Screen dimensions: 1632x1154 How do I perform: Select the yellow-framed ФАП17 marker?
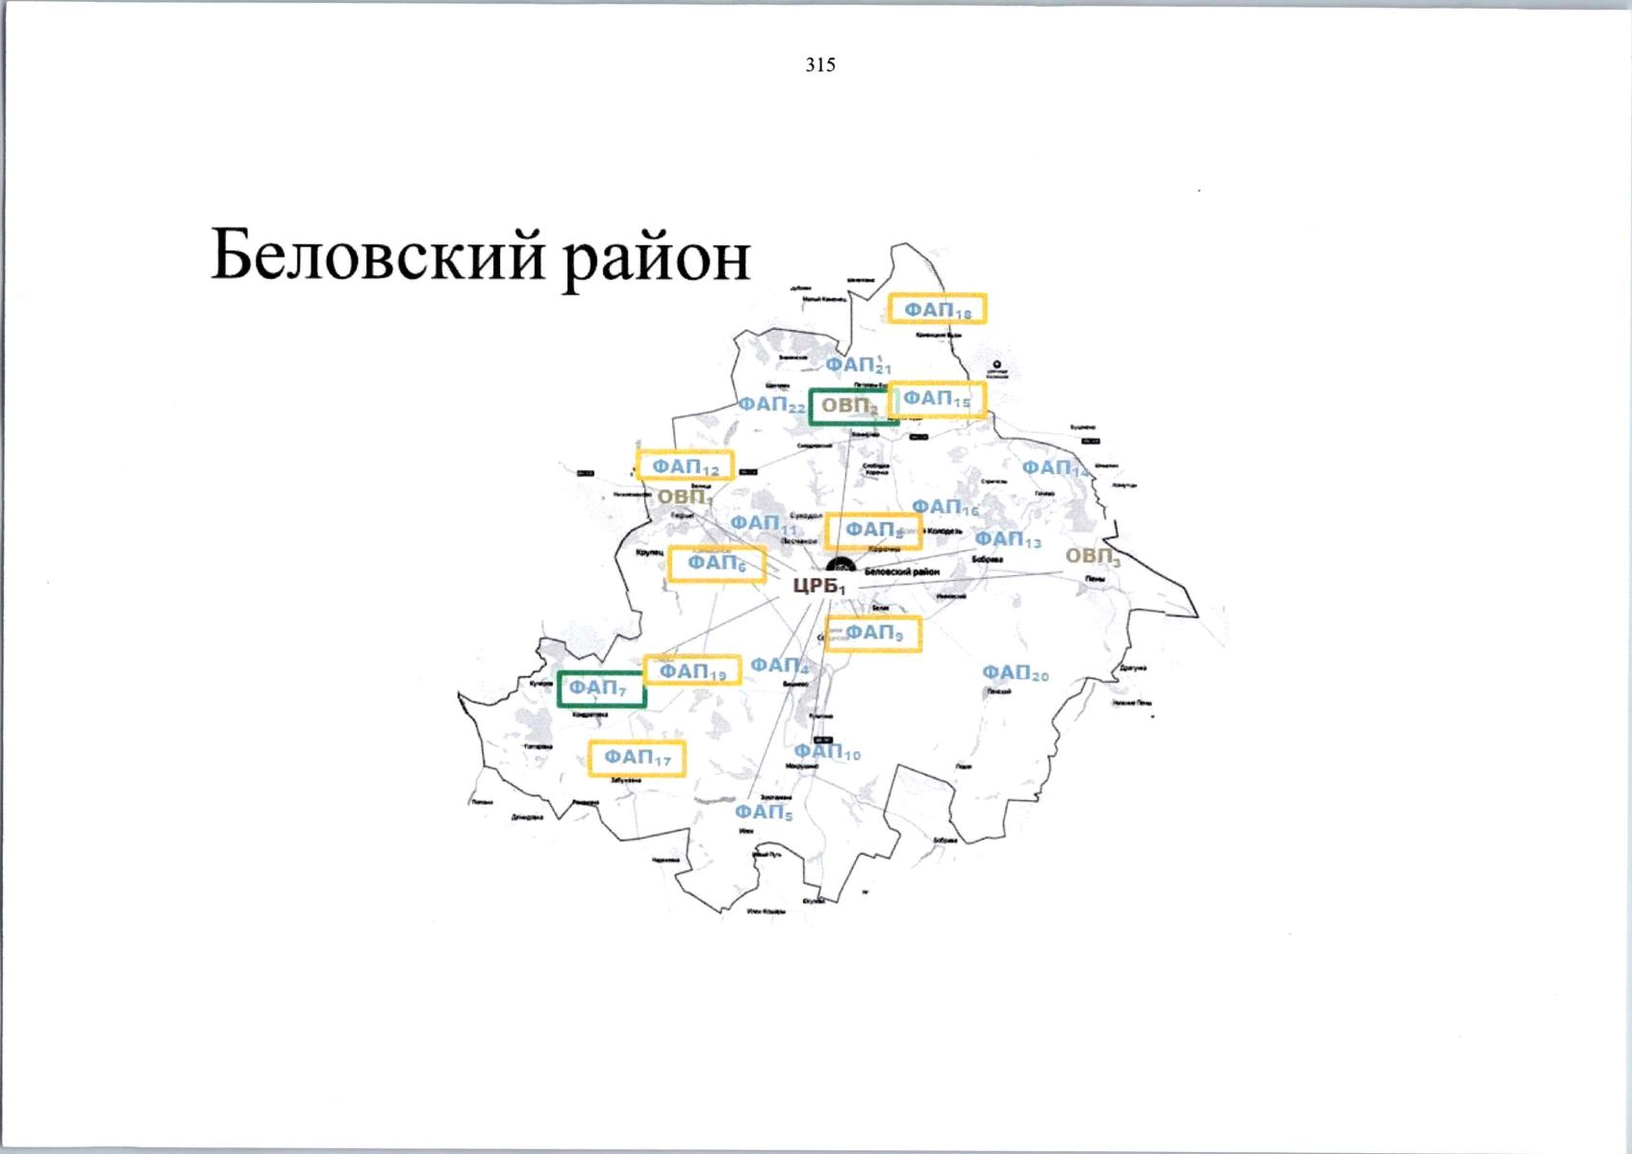pos(637,758)
